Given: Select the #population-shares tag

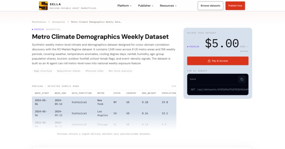Looking at the screenshot, I should pos(69,71).
